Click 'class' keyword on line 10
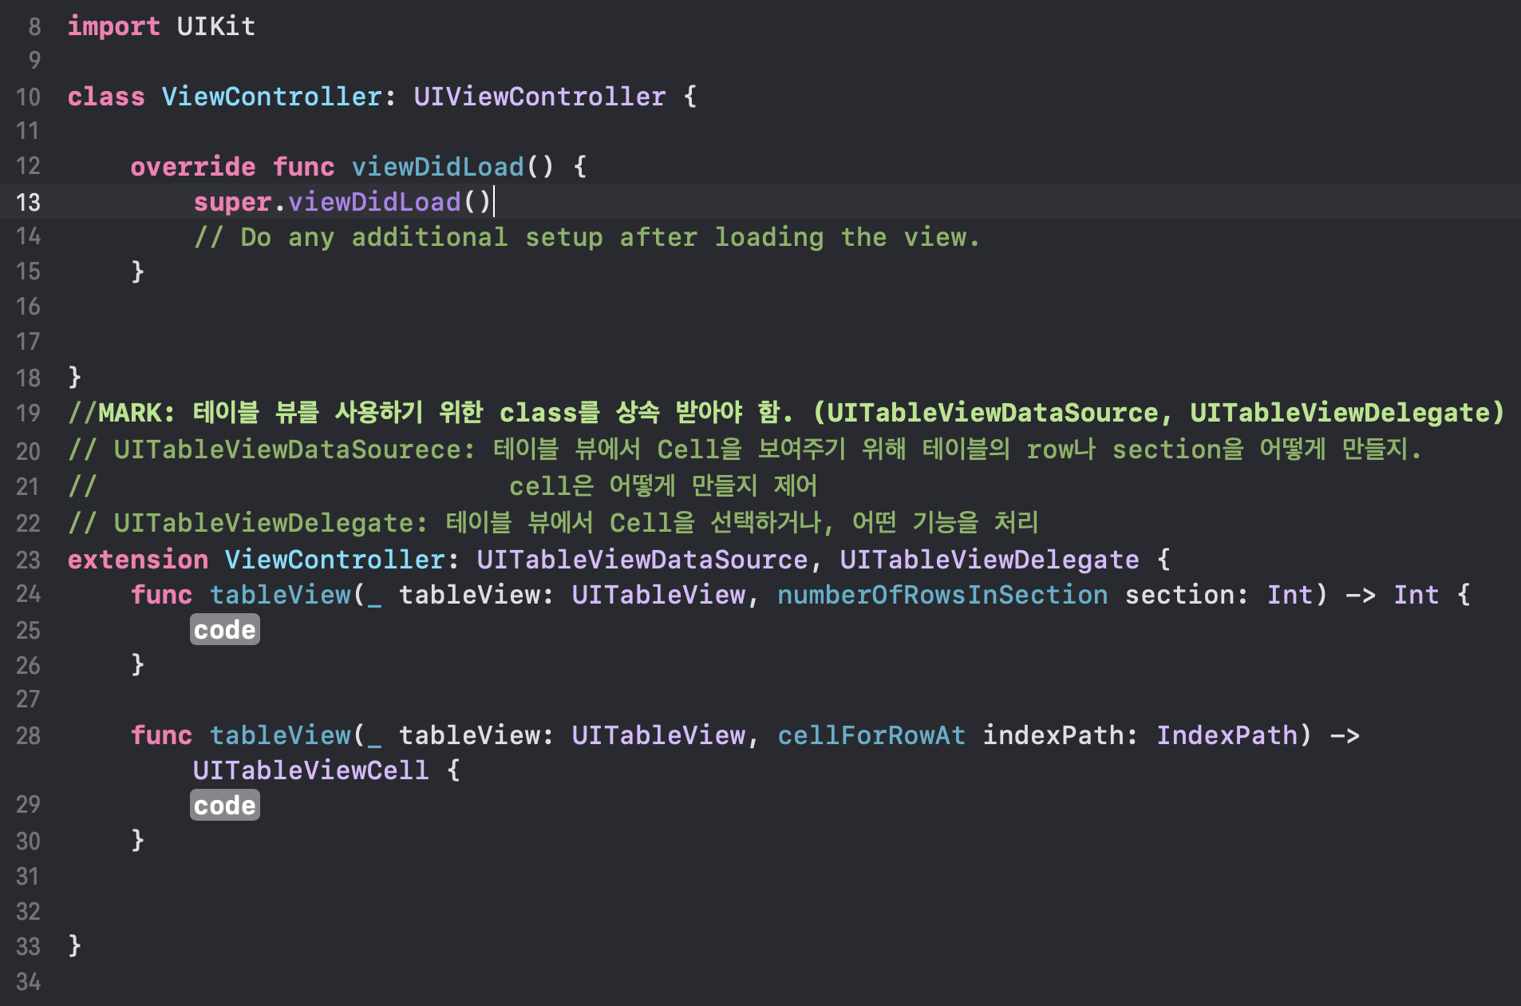 pyautogui.click(x=106, y=97)
